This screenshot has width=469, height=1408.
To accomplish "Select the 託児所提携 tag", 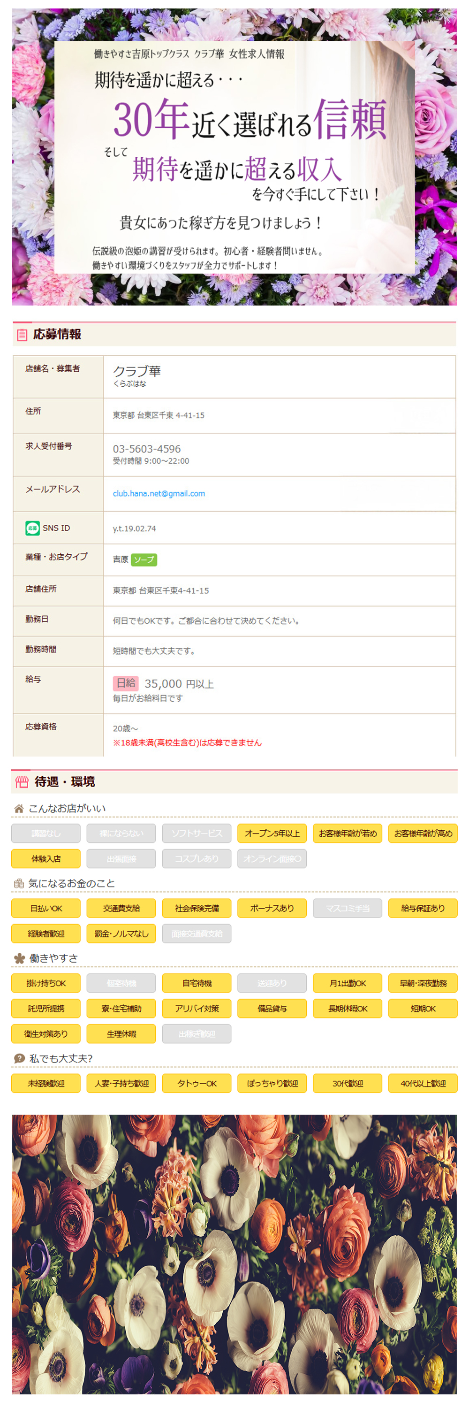I will (46, 1009).
